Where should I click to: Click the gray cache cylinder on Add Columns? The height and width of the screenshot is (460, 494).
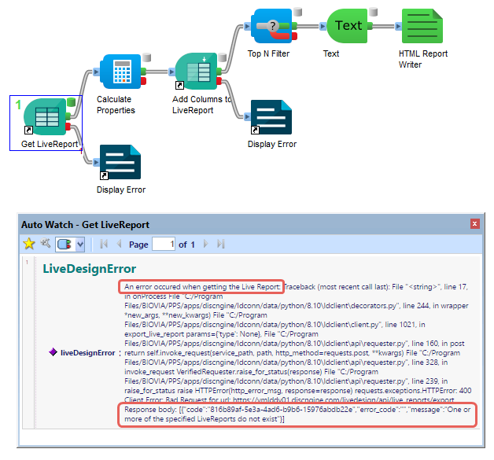[x=223, y=57]
